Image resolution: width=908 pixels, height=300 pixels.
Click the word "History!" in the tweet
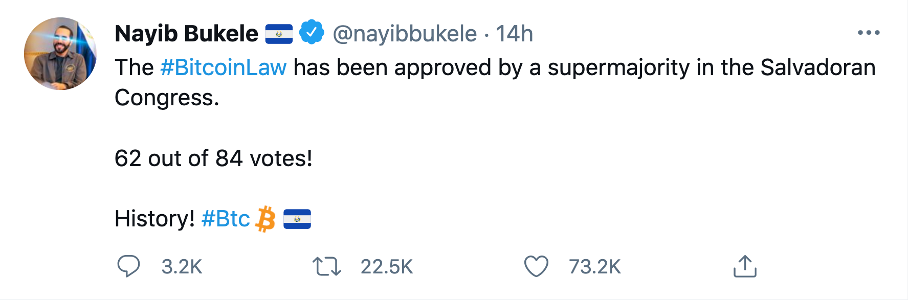point(154,219)
